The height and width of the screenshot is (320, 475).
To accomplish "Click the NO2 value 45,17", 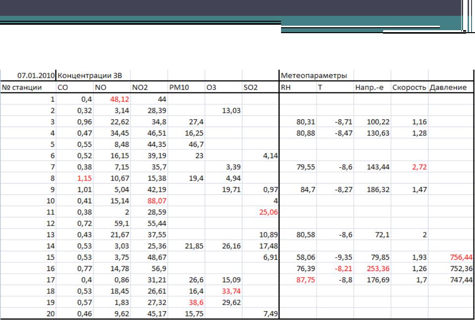I will pyautogui.click(x=157, y=314).
